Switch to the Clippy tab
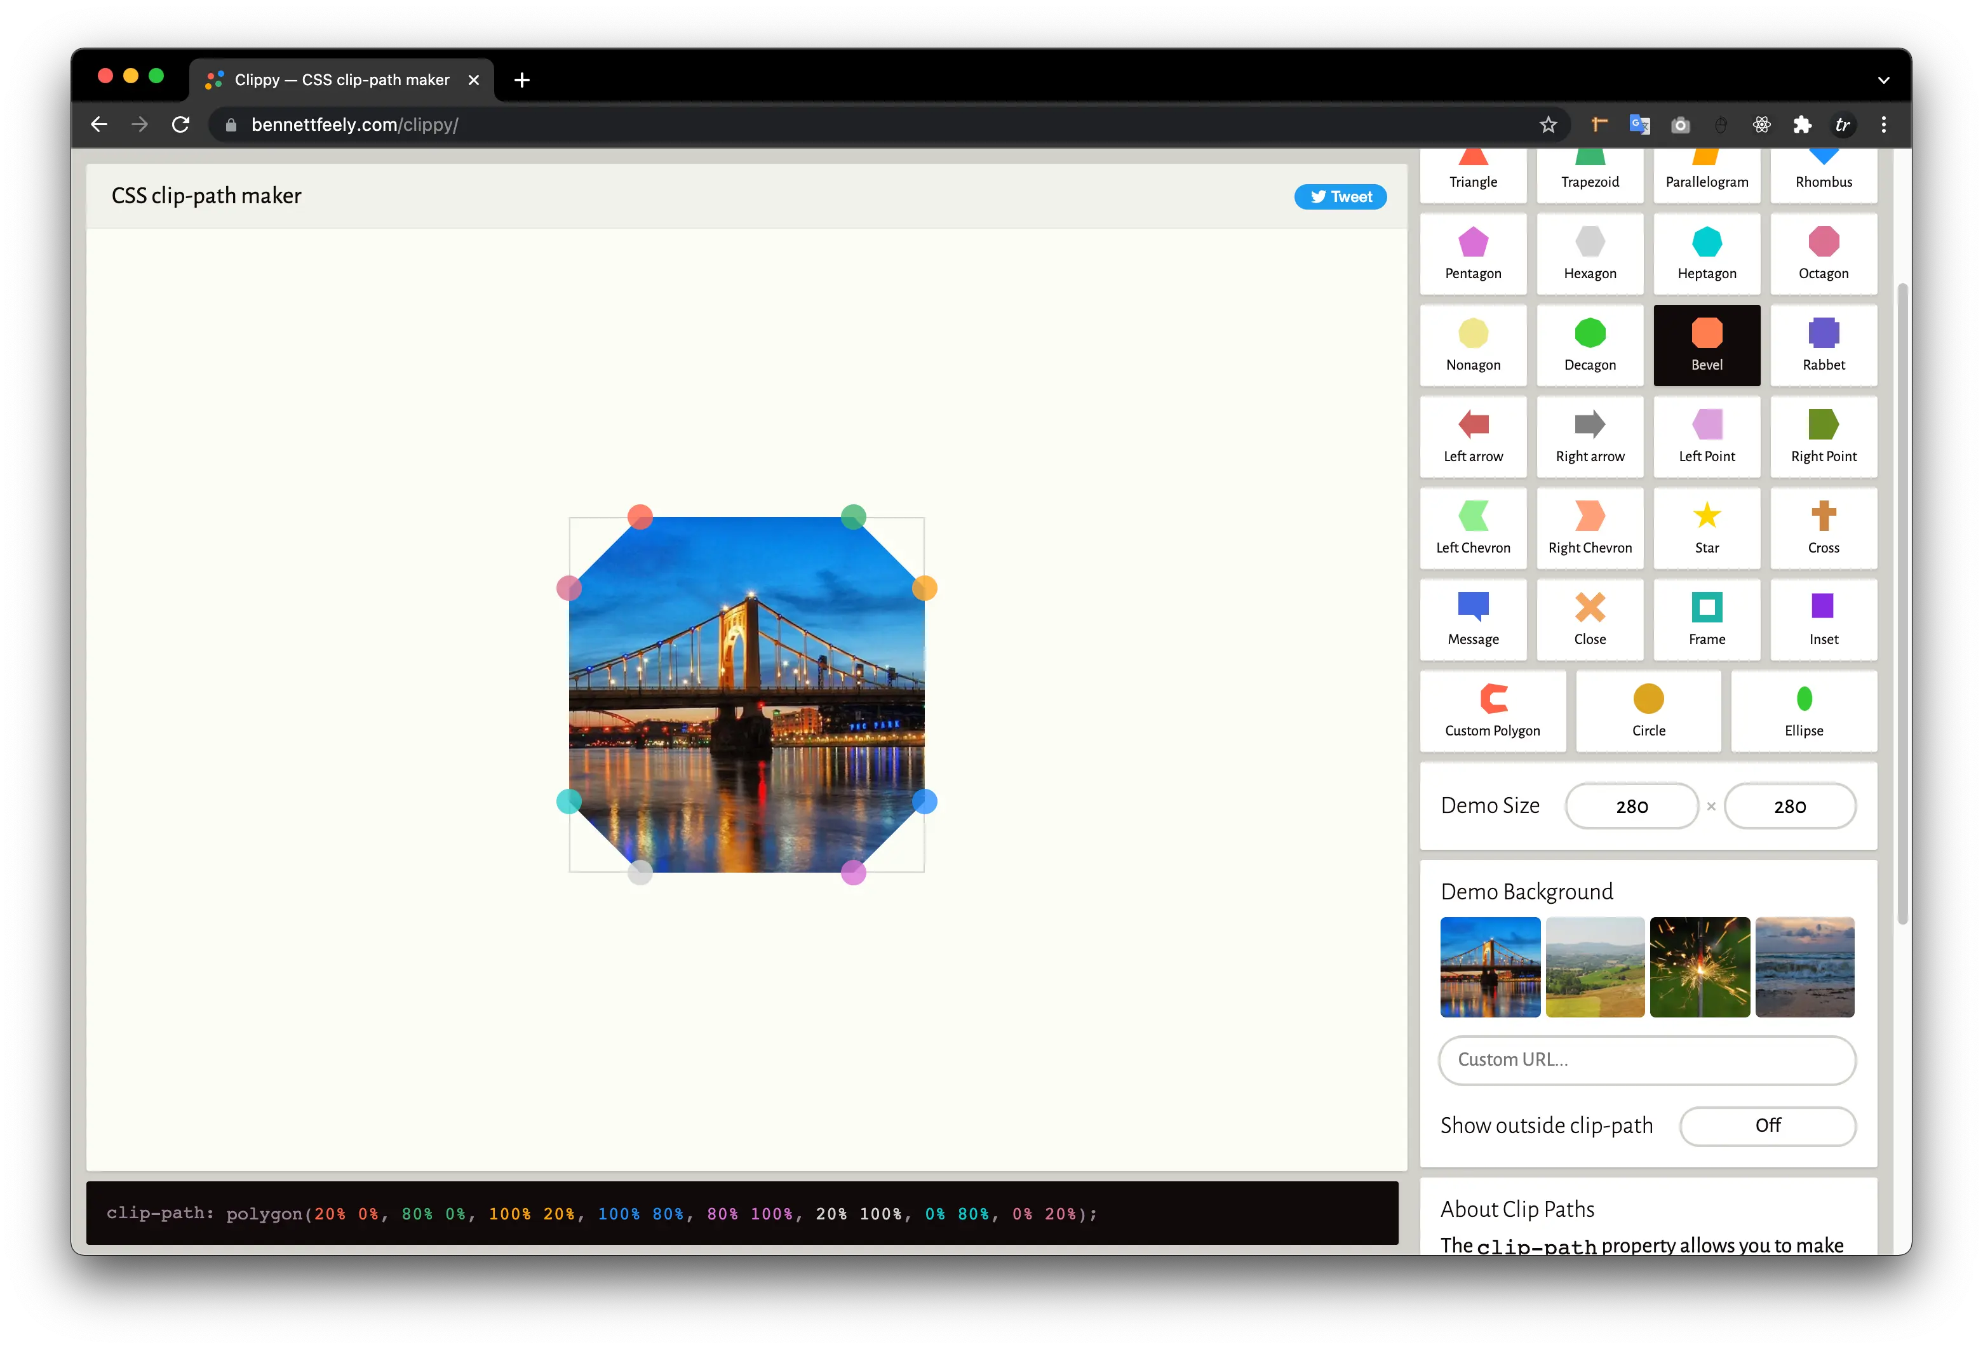1983x1349 pixels. [x=341, y=80]
